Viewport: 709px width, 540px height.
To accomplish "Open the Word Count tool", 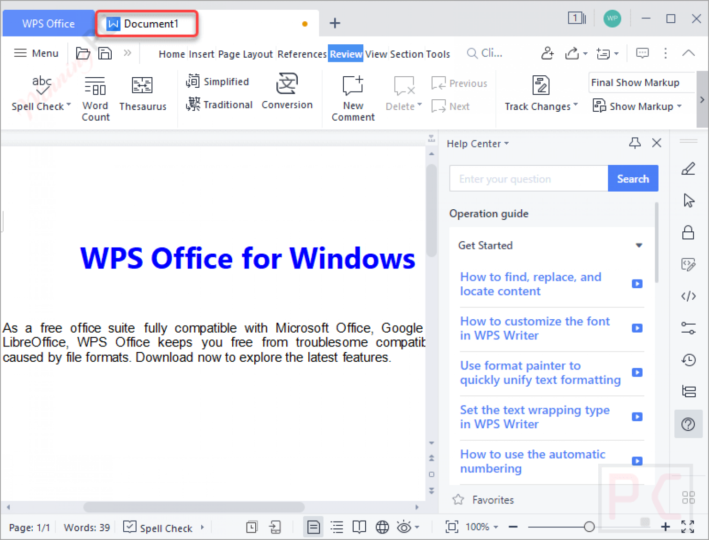I will click(x=95, y=97).
